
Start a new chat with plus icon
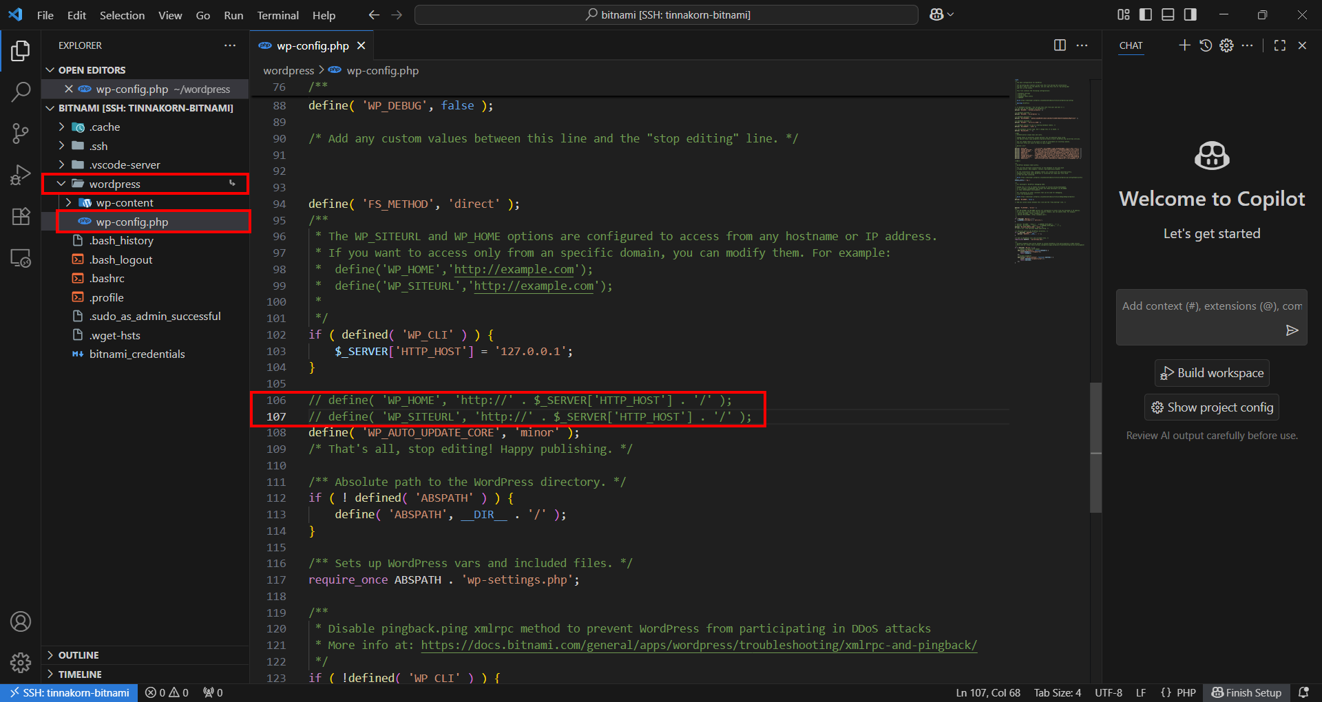coord(1184,45)
